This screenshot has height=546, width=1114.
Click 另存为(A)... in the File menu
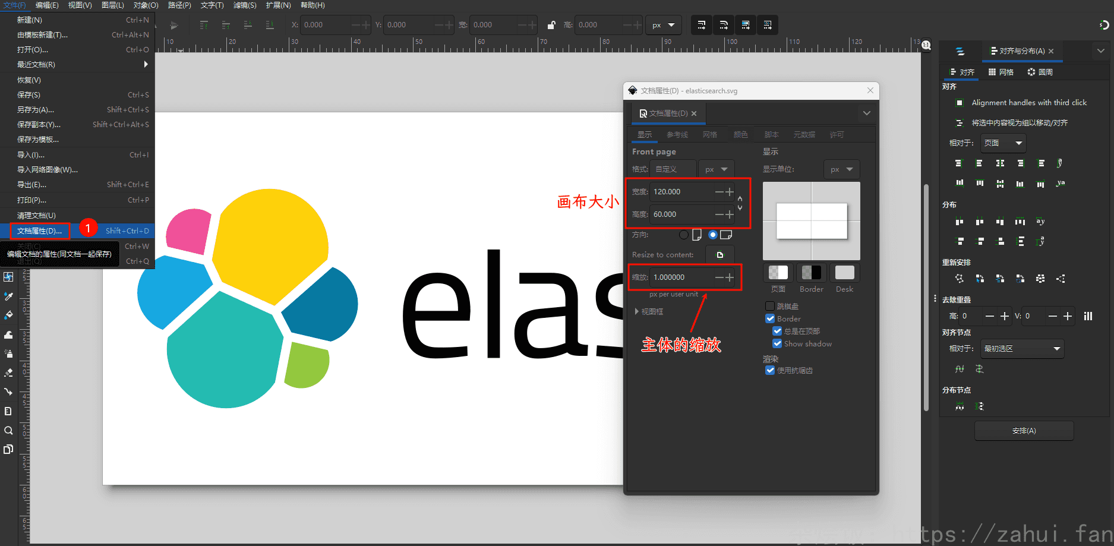pos(36,110)
